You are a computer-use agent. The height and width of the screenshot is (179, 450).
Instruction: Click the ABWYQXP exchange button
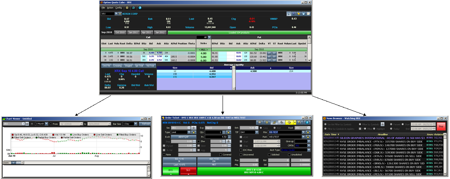183,137
